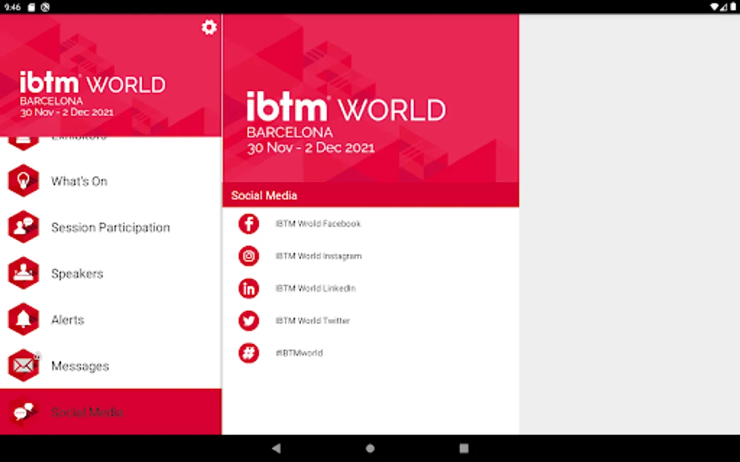Viewport: 740px width, 462px height.
Task: Tap the Android recent apps button
Action: point(464,448)
